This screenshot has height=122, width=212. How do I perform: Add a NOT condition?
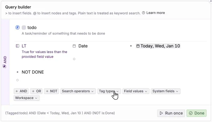tap(51, 91)
